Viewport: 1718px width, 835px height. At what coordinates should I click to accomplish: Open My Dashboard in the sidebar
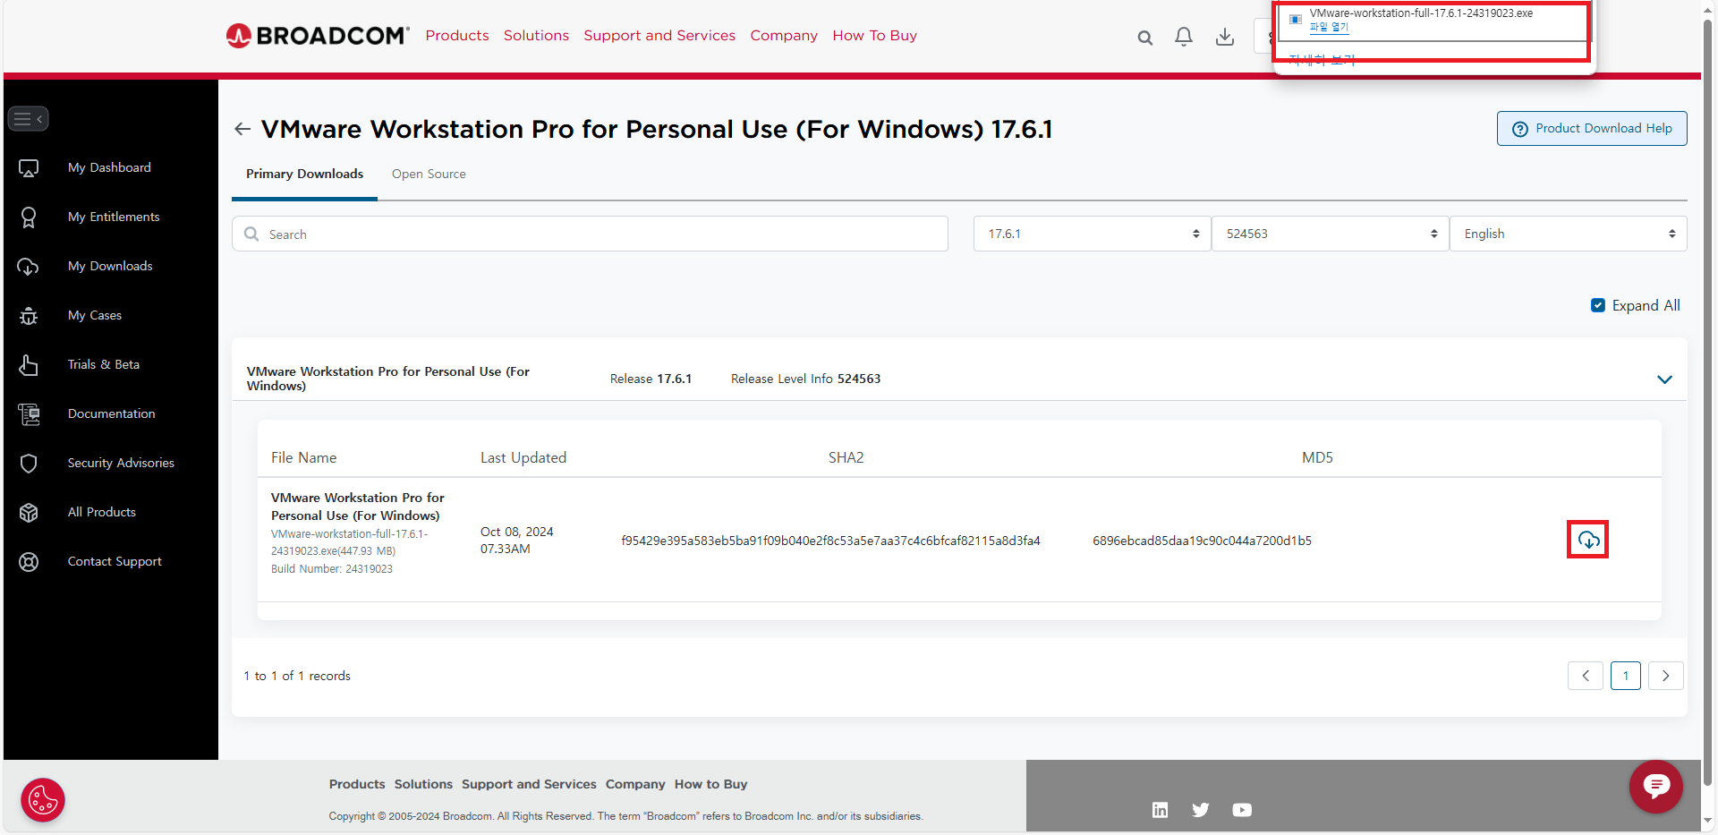[x=109, y=167]
